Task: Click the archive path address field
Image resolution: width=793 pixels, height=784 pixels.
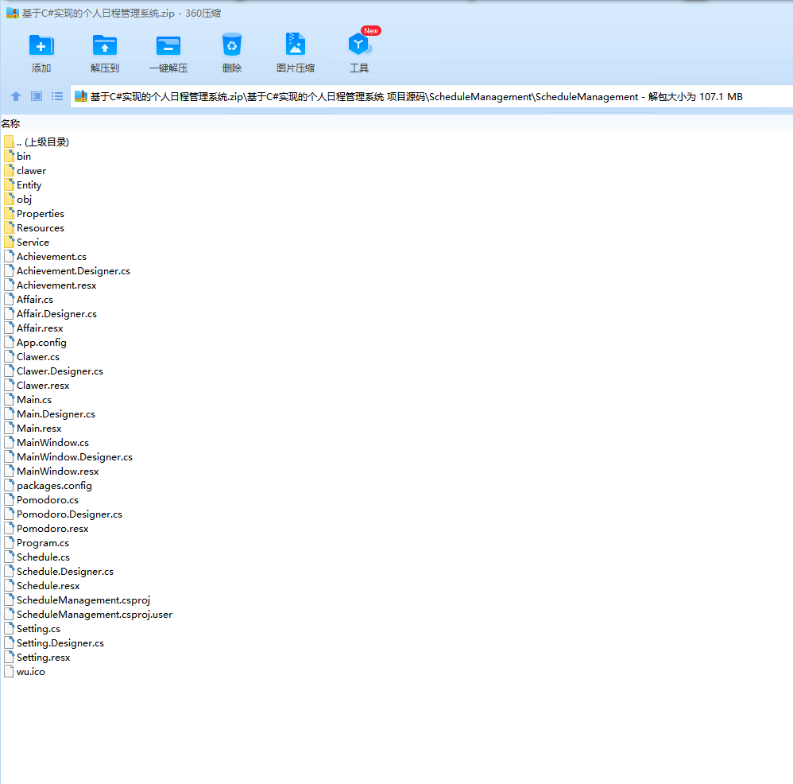Action: tap(431, 97)
